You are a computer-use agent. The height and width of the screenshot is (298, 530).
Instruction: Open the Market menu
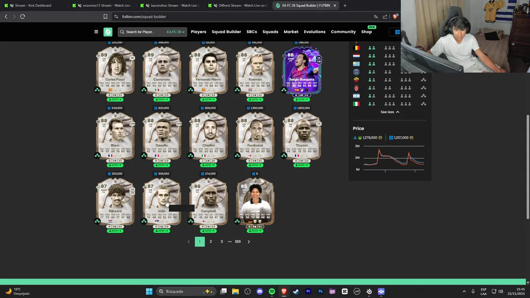[291, 32]
